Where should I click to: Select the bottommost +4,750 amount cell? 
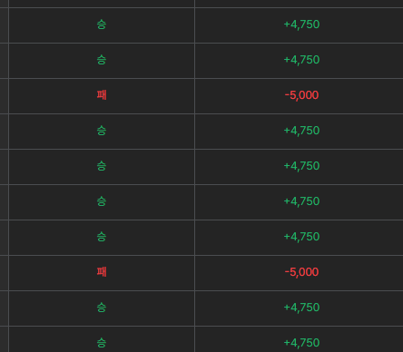[301, 343]
